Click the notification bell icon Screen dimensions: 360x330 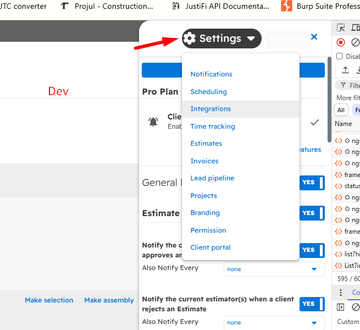pos(153,122)
